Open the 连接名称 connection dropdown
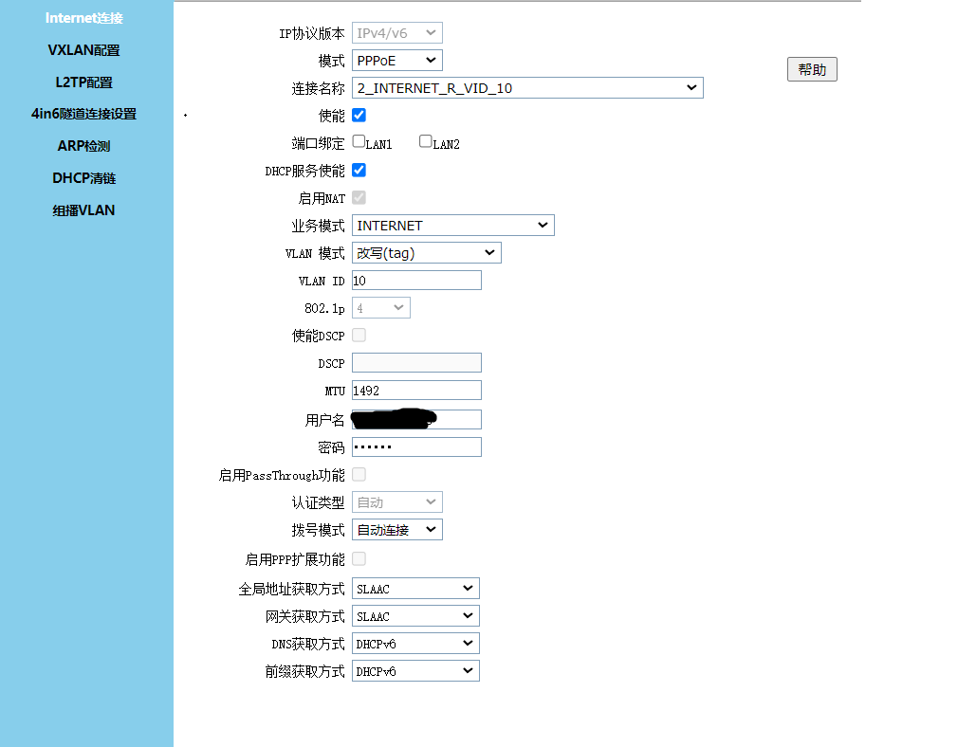 [527, 88]
